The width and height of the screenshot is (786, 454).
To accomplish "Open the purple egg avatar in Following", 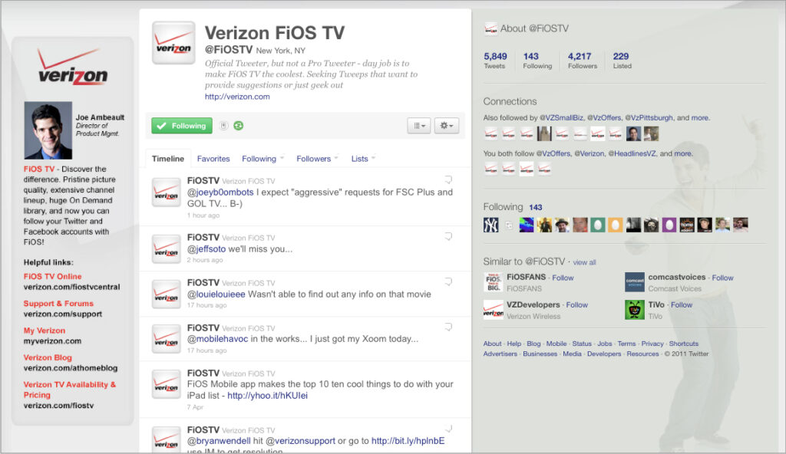I will coord(669,225).
